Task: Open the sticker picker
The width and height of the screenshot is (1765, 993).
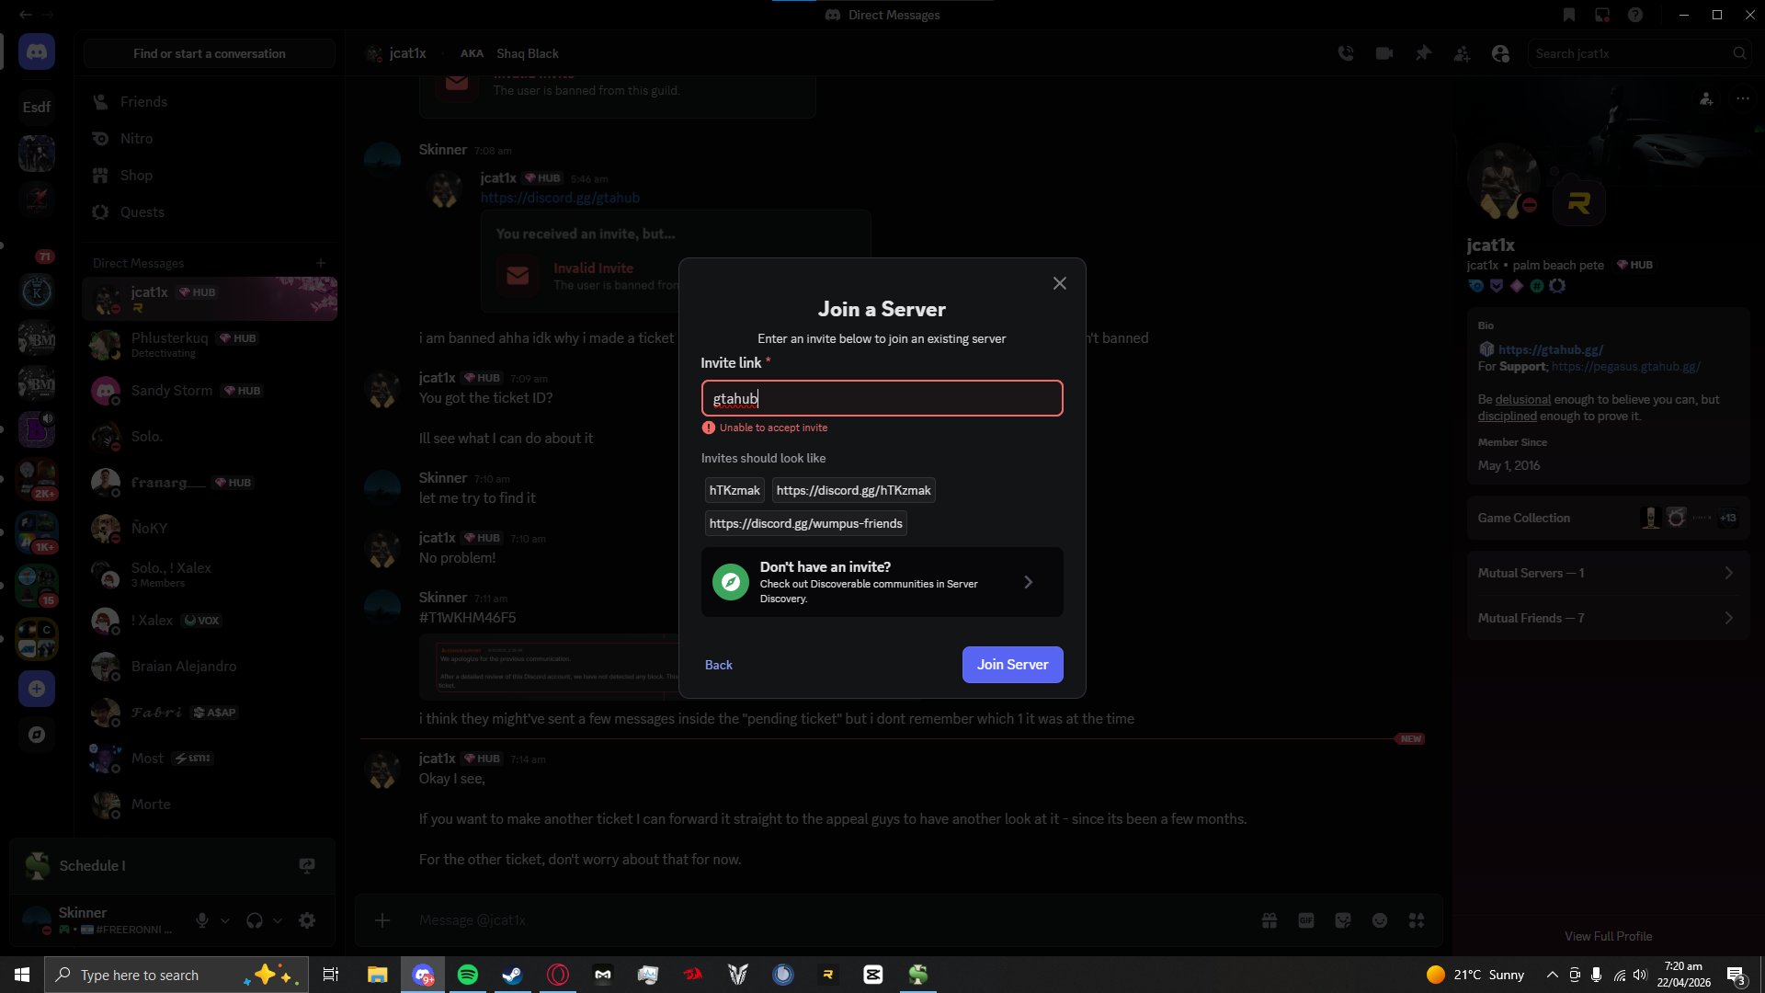Action: pyautogui.click(x=1343, y=920)
